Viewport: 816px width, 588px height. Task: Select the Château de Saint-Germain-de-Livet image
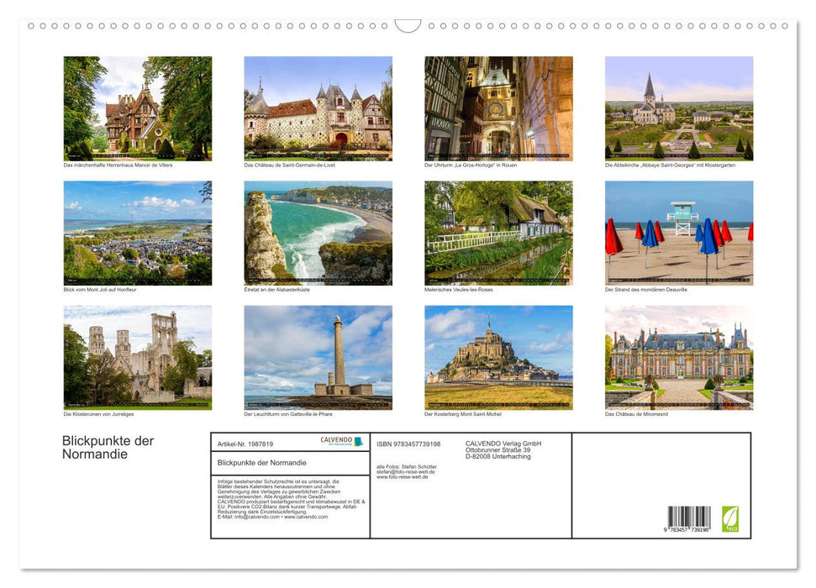(x=318, y=108)
